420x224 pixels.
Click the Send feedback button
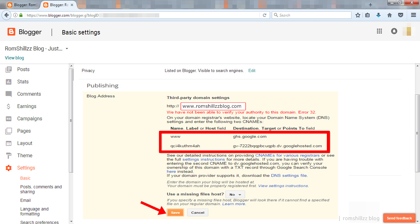click(x=399, y=218)
